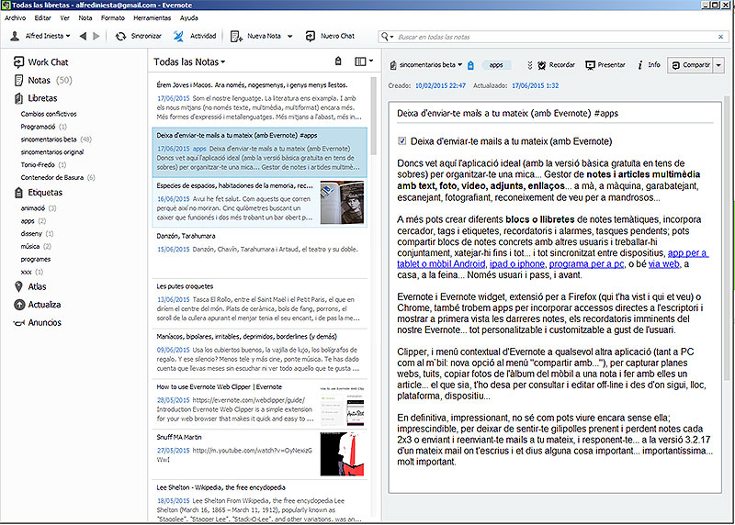Select tag 'programes'
Viewport: 735px width, 525px height.
36,259
